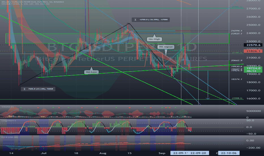
Task: Click the HA-Low callout label
Action: point(91,72)
